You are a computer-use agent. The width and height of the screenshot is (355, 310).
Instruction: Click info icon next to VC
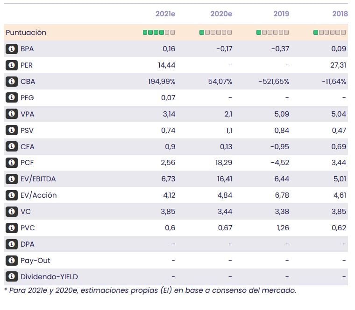pos(11,212)
